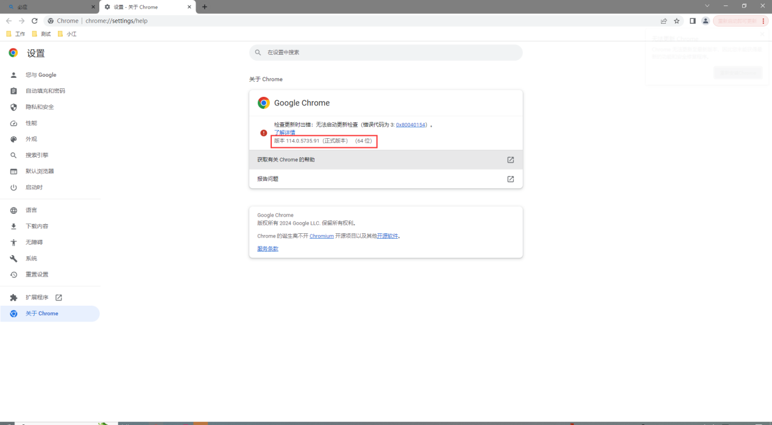Viewport: 772px width, 425px height.
Task: Open 外观 appearance settings
Action: pyautogui.click(x=31, y=139)
